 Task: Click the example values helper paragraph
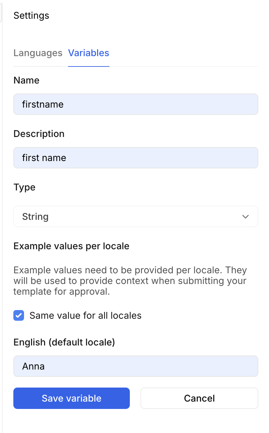(x=130, y=281)
